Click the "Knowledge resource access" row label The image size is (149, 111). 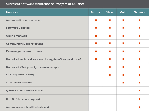[x=24, y=51]
